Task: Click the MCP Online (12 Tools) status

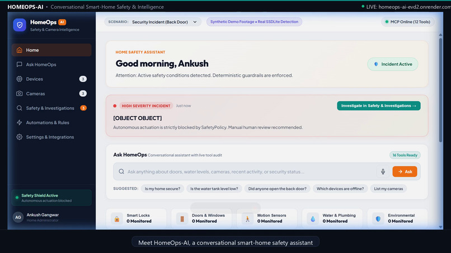Action: [x=407, y=22]
